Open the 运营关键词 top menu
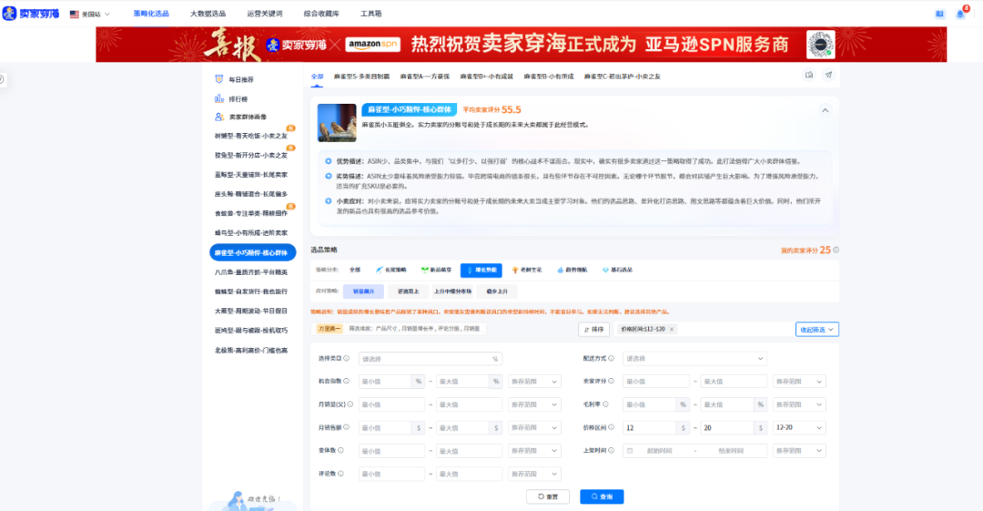Viewport: 983px width, 511px height. 265,13
